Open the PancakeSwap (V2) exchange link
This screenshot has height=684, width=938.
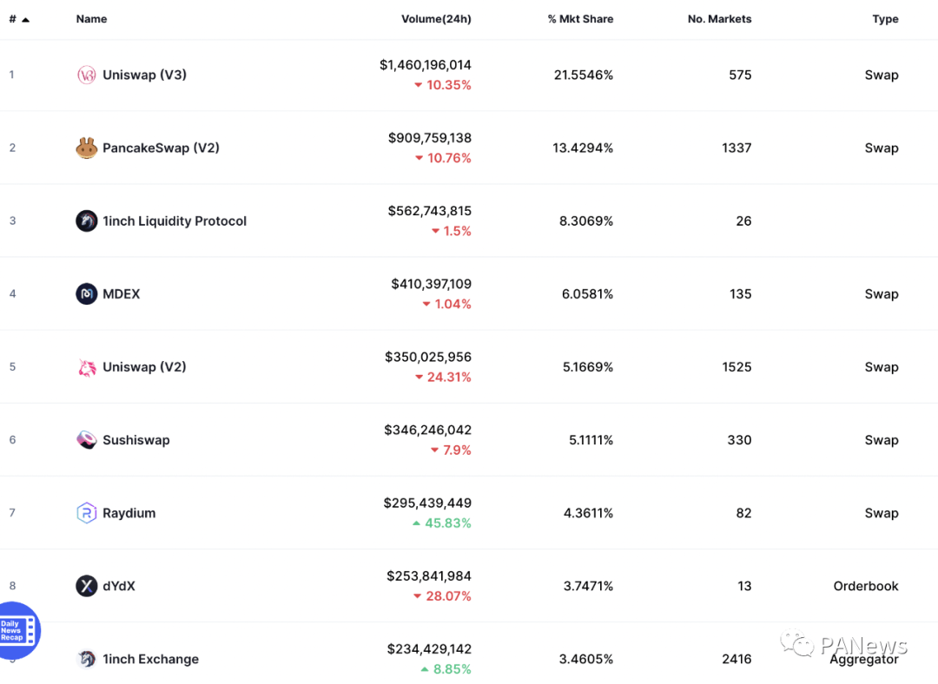click(161, 148)
